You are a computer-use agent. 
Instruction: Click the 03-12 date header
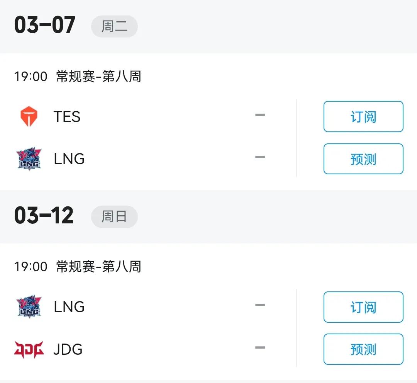[x=44, y=216]
